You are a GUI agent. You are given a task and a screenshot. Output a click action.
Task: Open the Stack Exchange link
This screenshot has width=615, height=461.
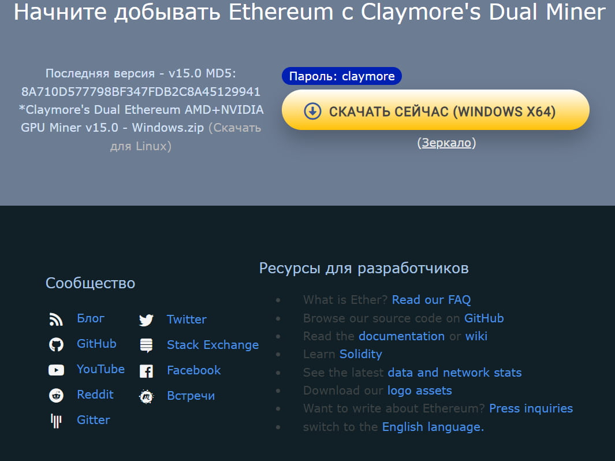pos(213,345)
